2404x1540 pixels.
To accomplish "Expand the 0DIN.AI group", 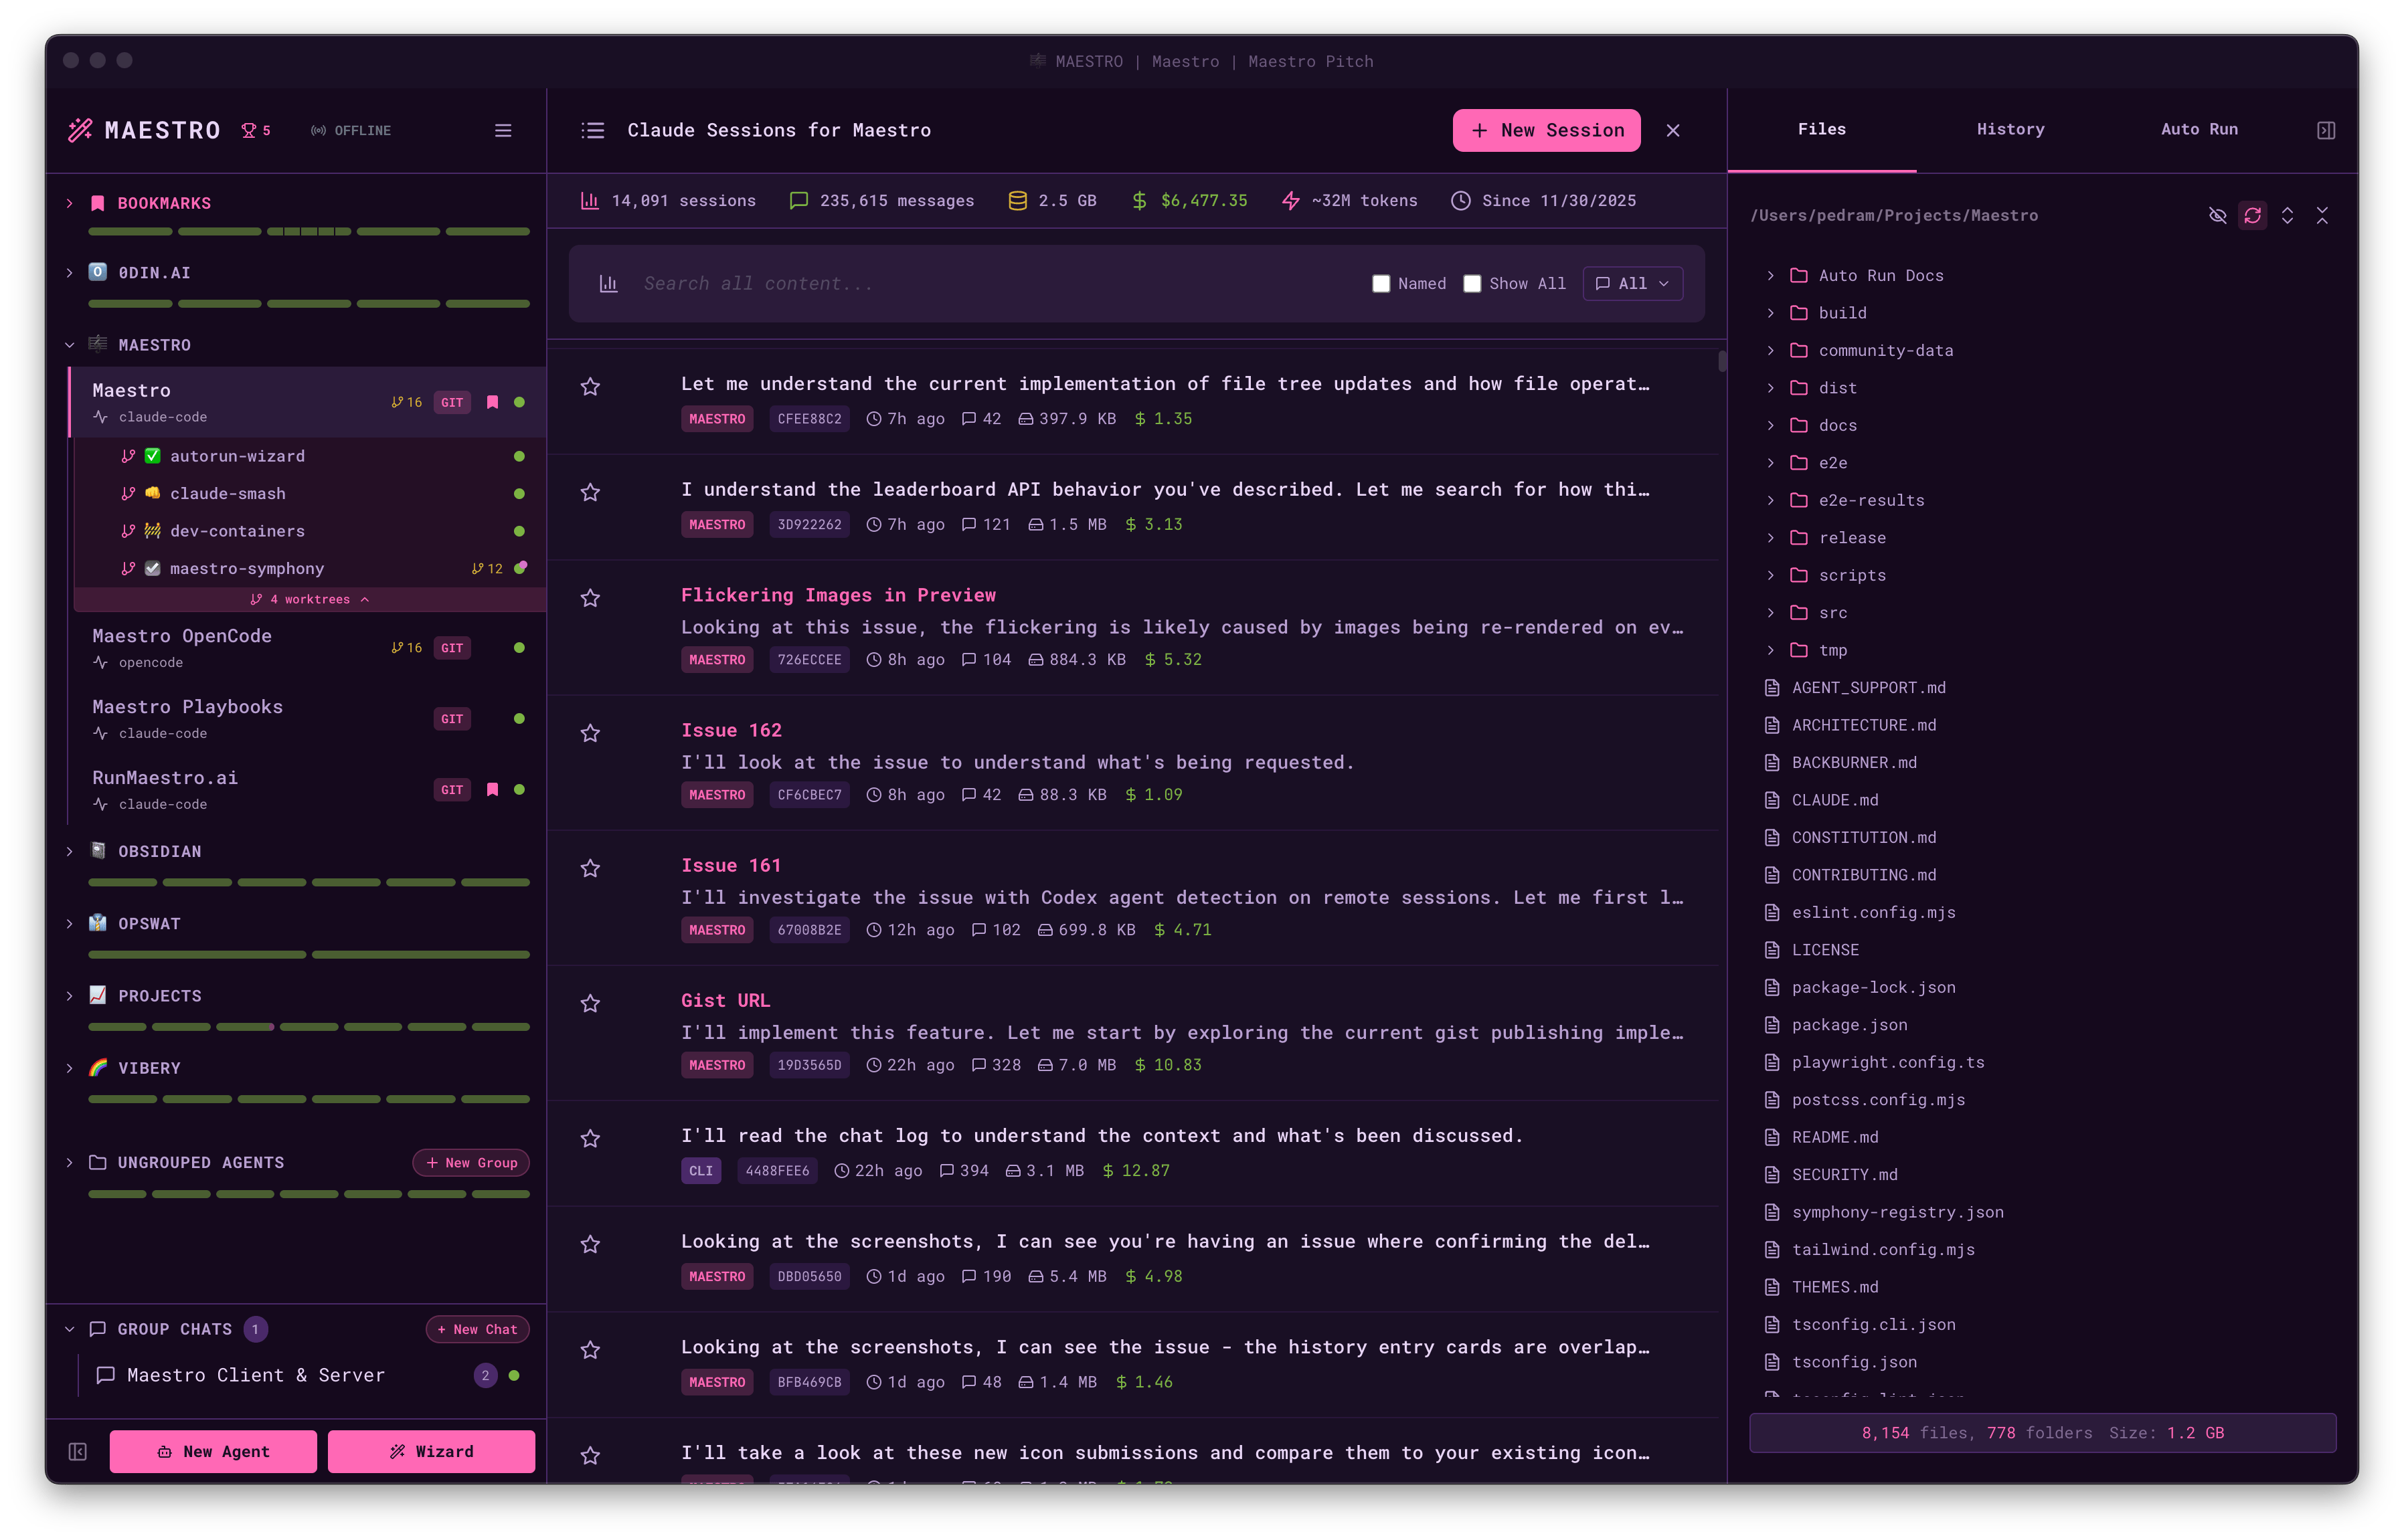I will tap(70, 273).
